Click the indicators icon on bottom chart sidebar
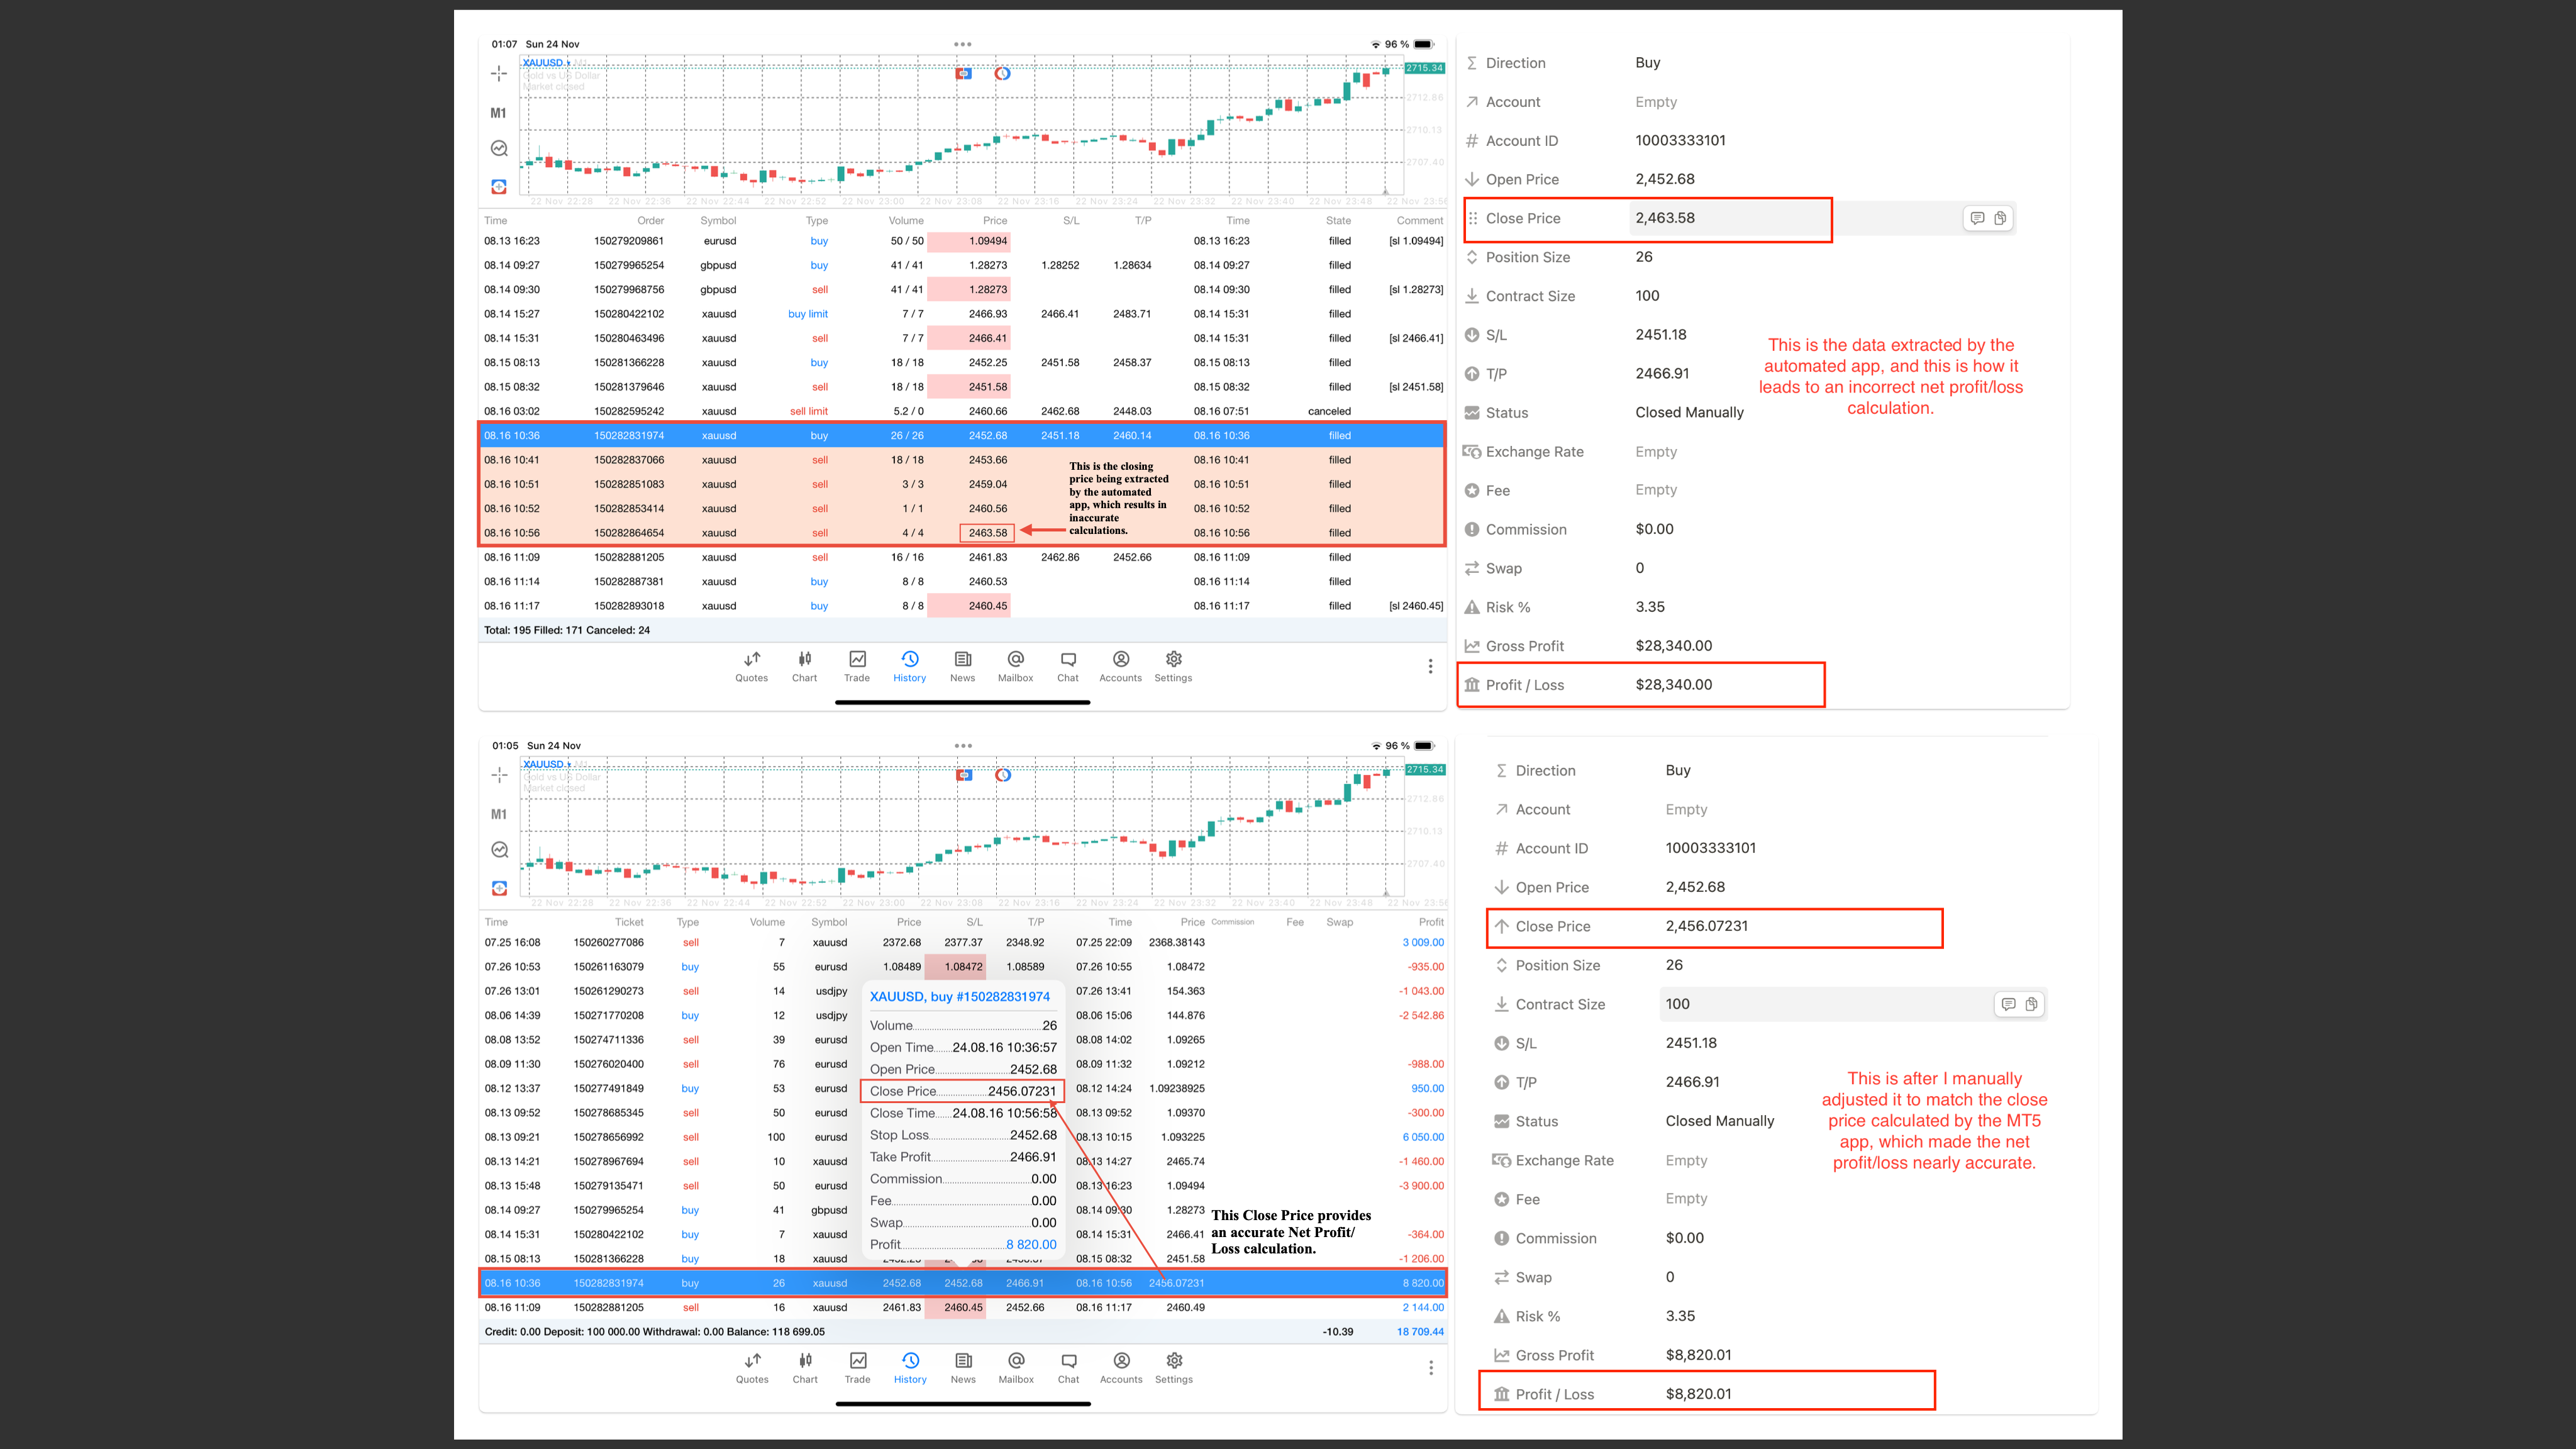Viewport: 2576px width, 1449px height. (x=499, y=850)
